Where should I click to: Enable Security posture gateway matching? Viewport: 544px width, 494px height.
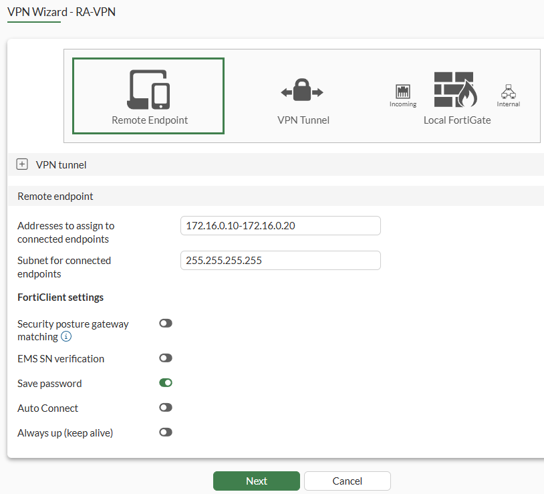(x=165, y=323)
